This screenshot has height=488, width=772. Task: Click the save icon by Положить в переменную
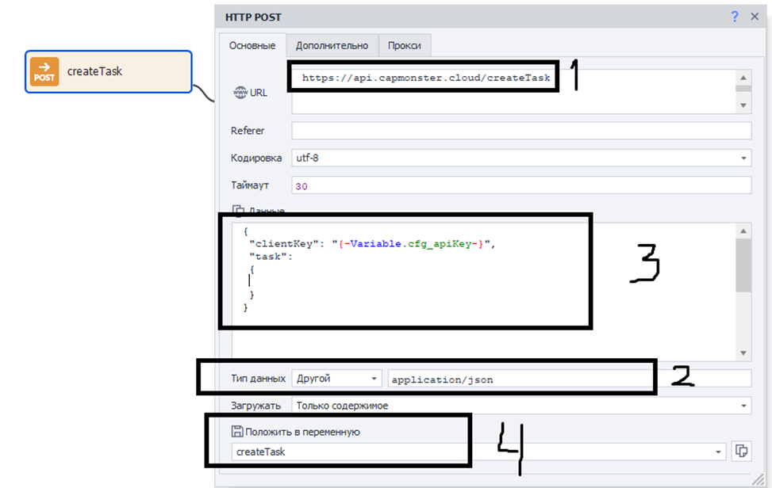[x=236, y=431]
